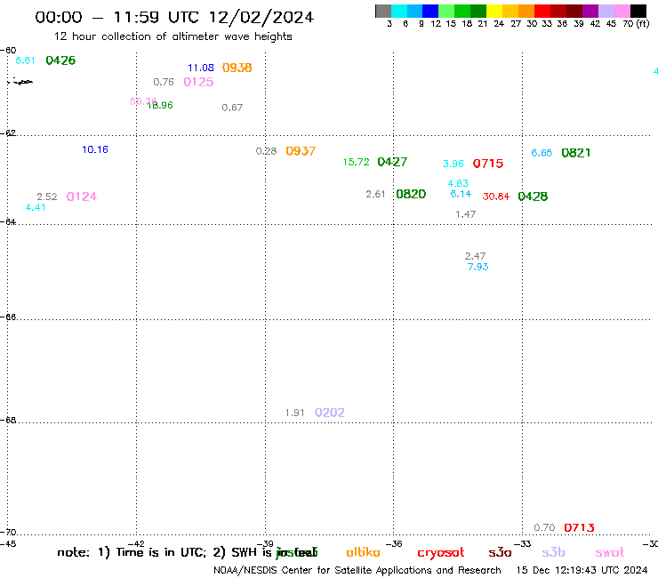
Task: Click the wave height value 5.61
Action: pos(25,60)
